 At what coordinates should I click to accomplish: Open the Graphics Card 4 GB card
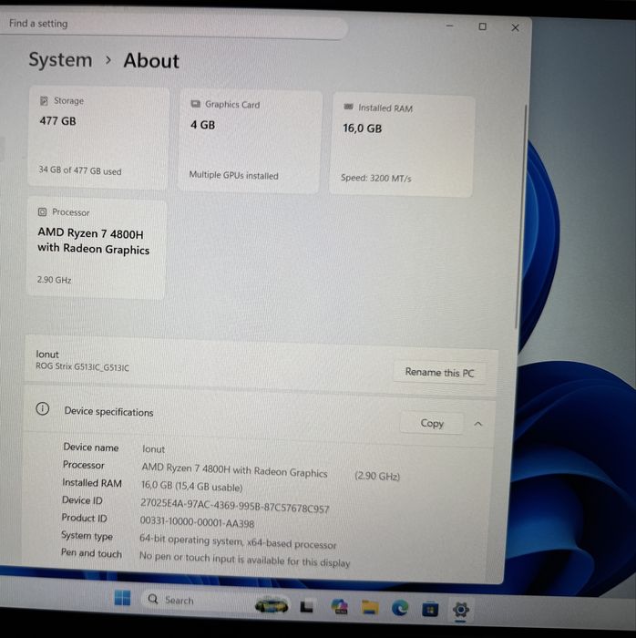pyautogui.click(x=250, y=141)
